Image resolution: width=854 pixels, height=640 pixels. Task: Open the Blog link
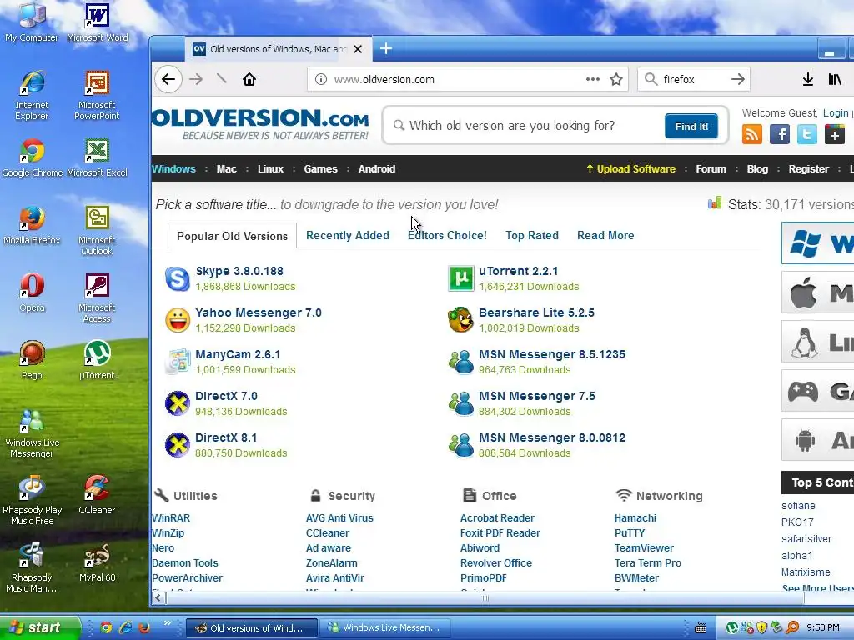(x=757, y=168)
